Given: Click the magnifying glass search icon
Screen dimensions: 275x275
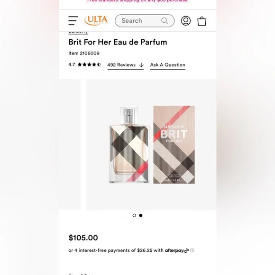Looking at the screenshot, I should click(165, 21).
